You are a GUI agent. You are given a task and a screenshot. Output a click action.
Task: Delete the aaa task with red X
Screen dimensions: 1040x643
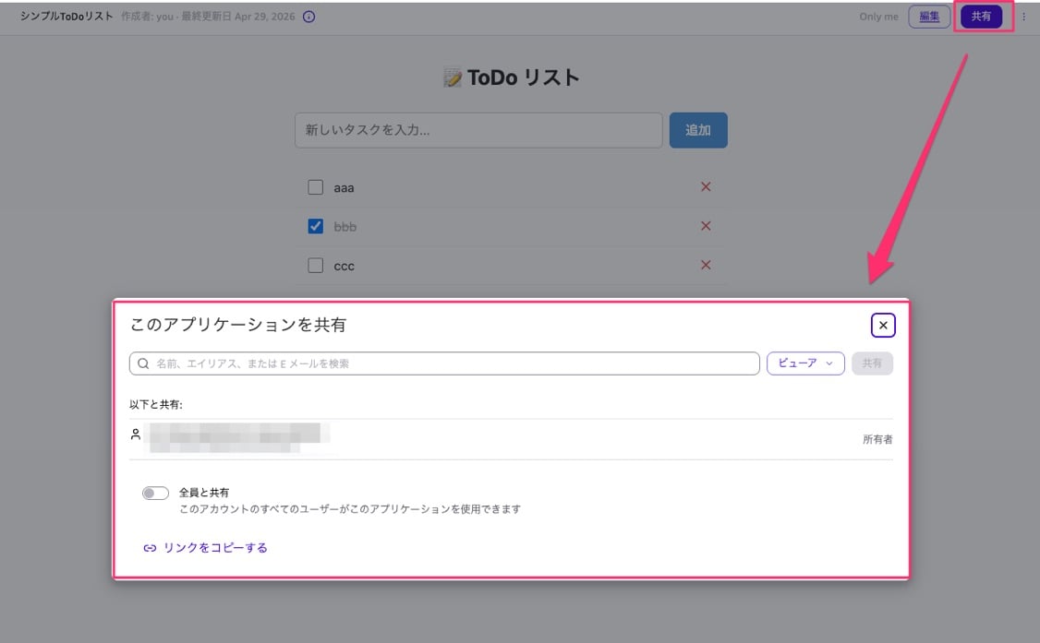pyautogui.click(x=706, y=187)
